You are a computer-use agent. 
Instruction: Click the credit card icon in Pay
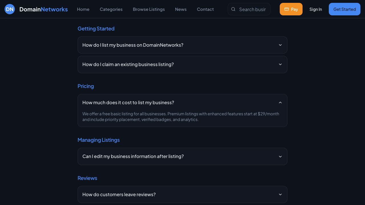click(x=287, y=9)
